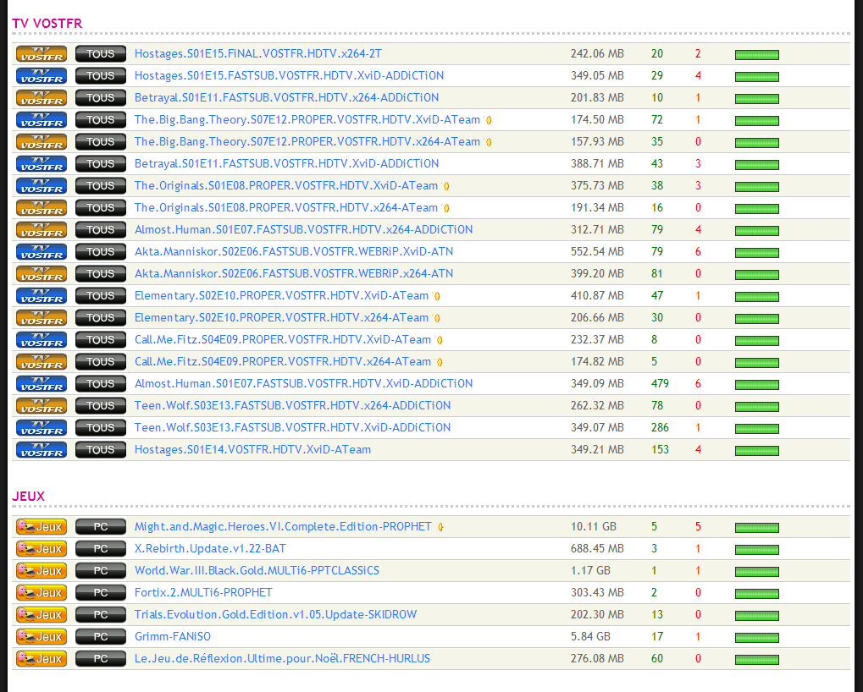Click Jeux badge for Grimm-FANiSO row

click(41, 636)
